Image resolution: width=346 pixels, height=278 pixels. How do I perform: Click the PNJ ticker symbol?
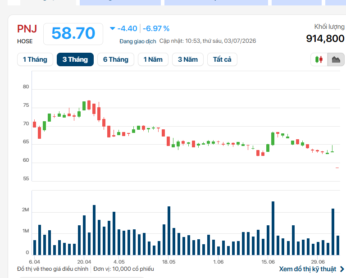coord(27,29)
